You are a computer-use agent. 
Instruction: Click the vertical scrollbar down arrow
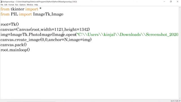[180, 98]
